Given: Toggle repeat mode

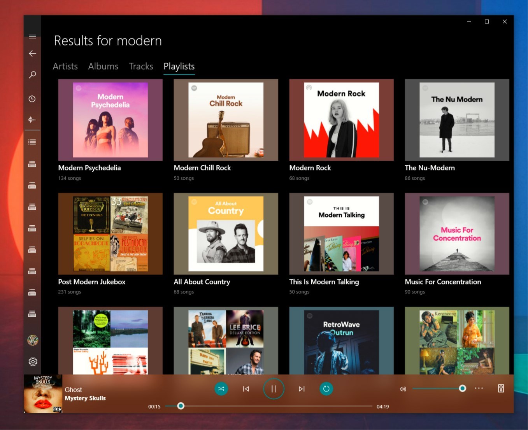Looking at the screenshot, I should (x=326, y=389).
